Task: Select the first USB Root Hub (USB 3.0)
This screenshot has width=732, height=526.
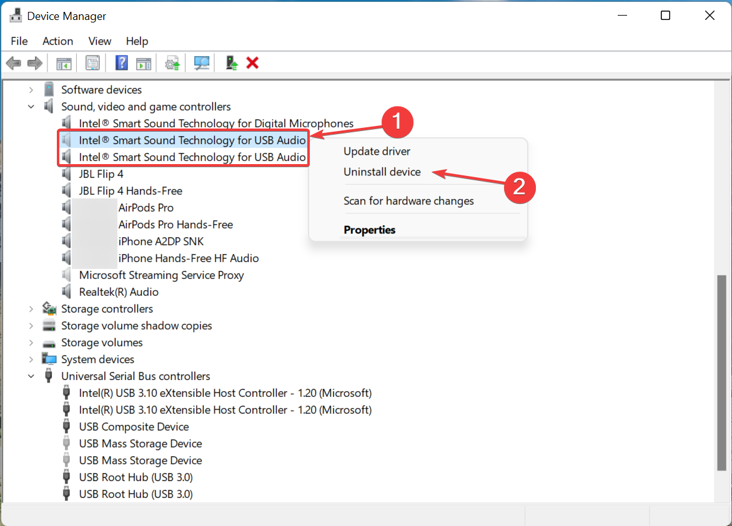Action: pos(136,477)
